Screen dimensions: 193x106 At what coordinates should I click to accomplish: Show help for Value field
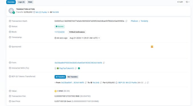pos(10,91)
